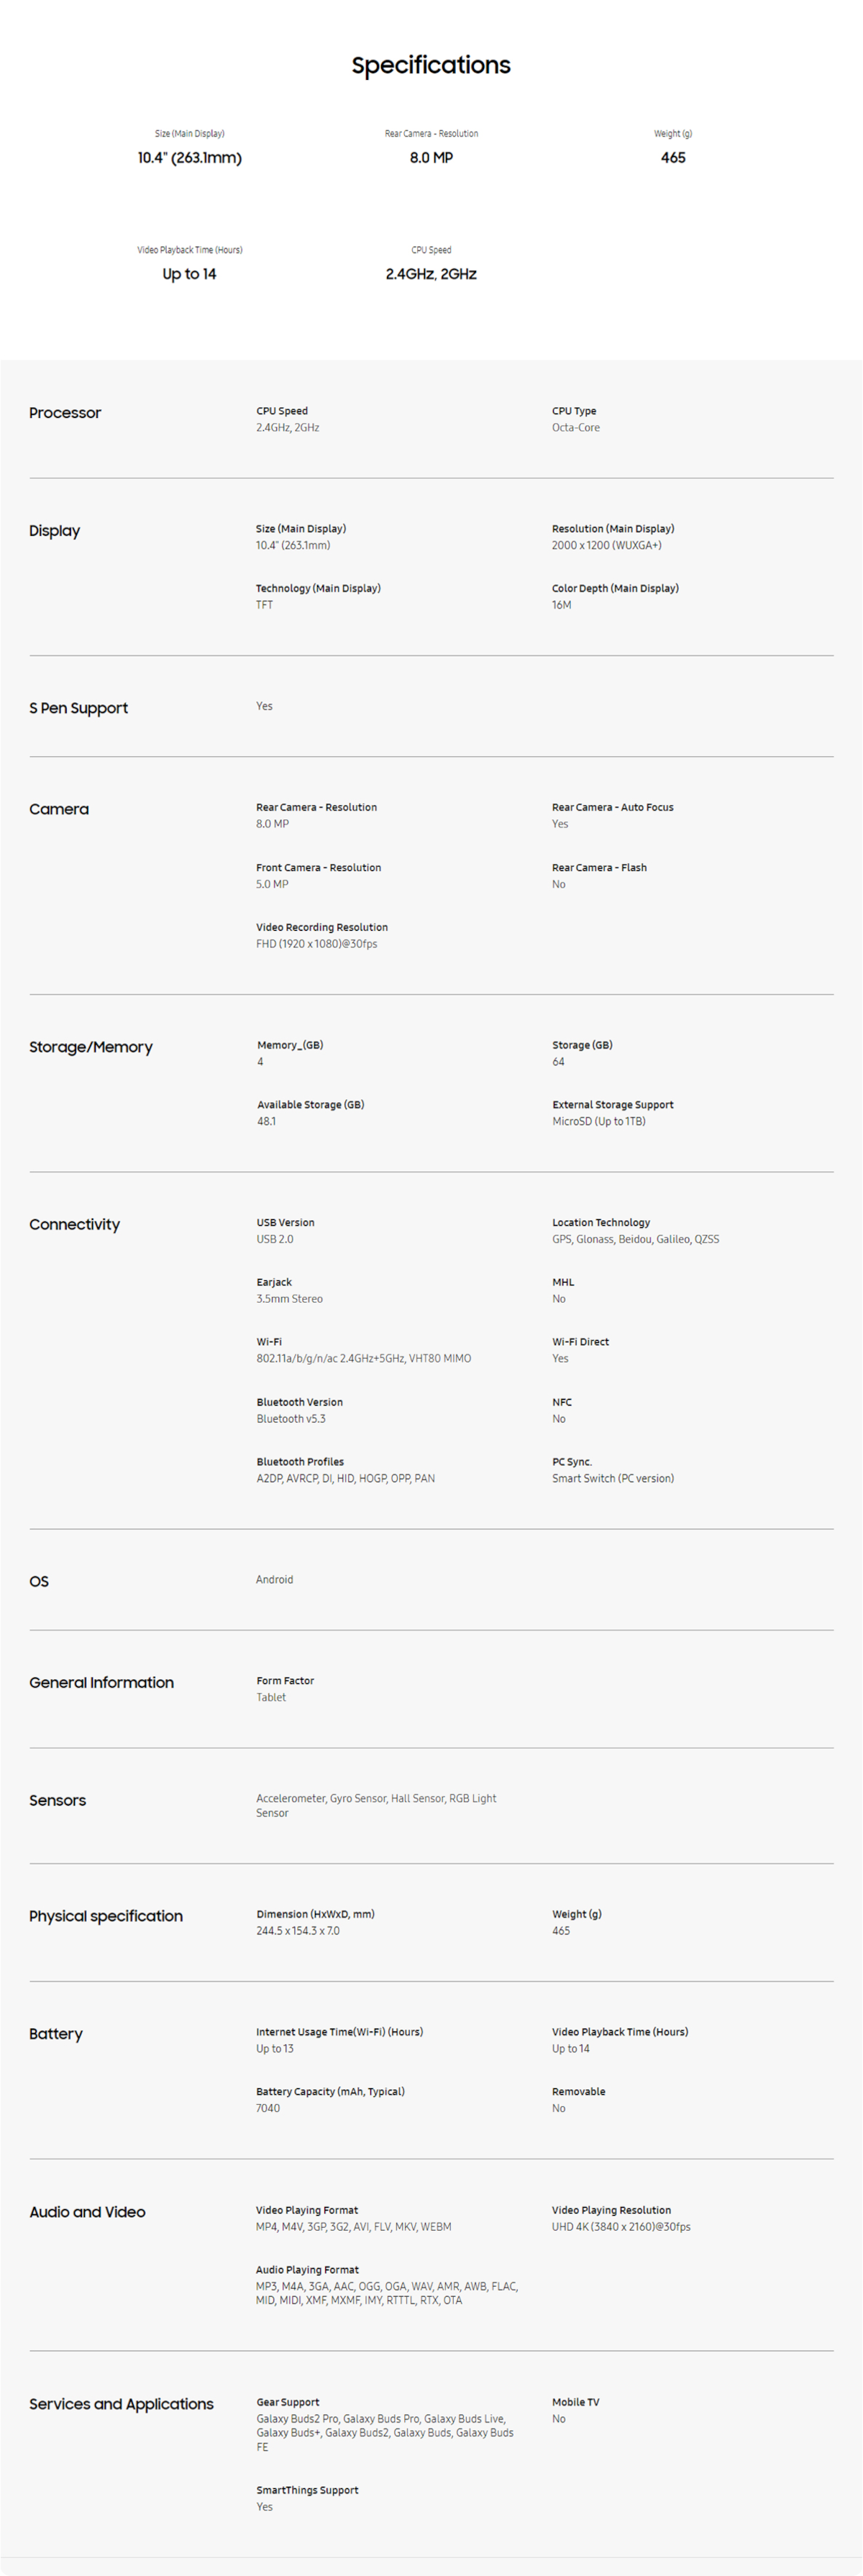The height and width of the screenshot is (2576, 863).
Task: Click the Services and Applications heading
Action: (x=121, y=2404)
